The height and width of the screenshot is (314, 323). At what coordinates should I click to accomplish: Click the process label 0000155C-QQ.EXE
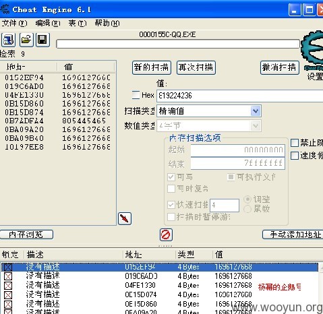167,34
